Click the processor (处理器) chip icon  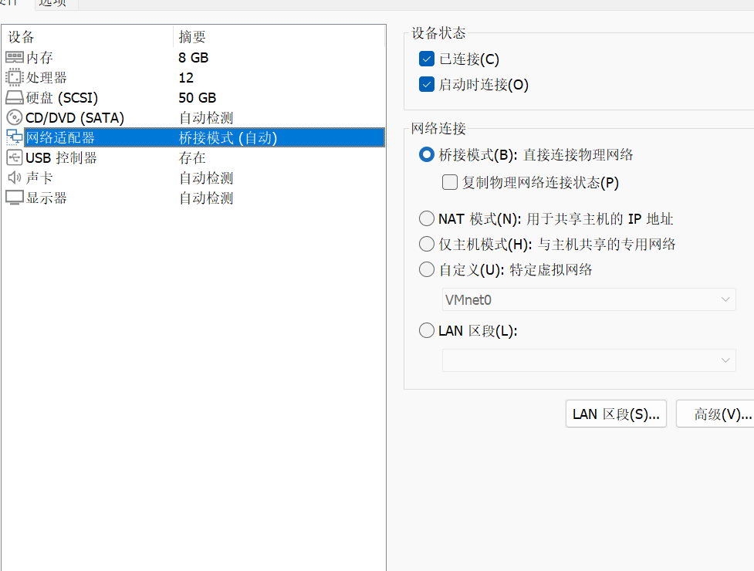tap(15, 77)
